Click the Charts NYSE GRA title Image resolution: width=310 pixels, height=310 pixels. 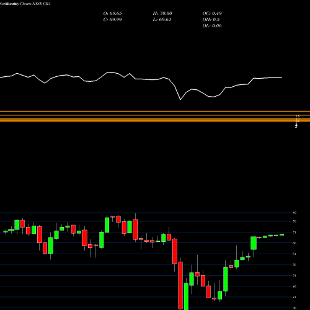pyautogui.click(x=35, y=4)
